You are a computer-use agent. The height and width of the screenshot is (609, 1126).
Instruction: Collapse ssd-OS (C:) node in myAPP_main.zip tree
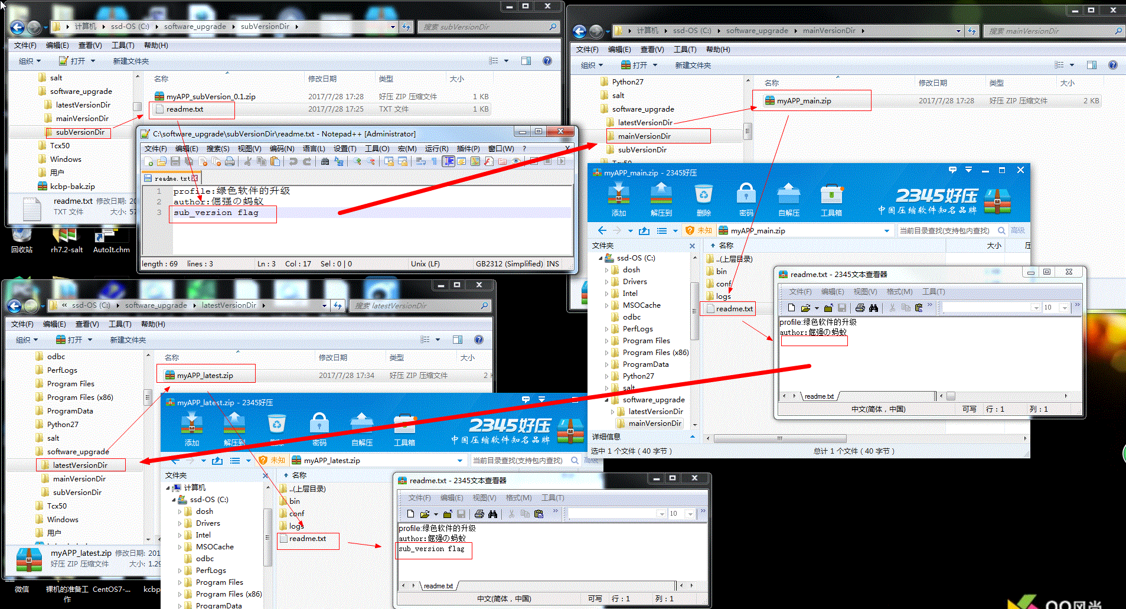600,258
